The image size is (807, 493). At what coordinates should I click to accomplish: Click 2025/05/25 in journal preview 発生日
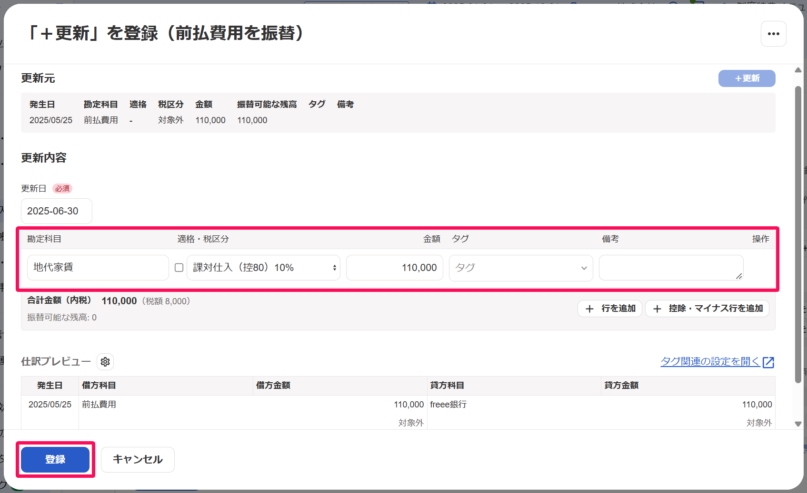[x=50, y=405]
